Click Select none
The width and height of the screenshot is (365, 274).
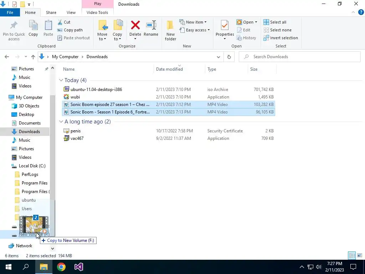coord(277,30)
